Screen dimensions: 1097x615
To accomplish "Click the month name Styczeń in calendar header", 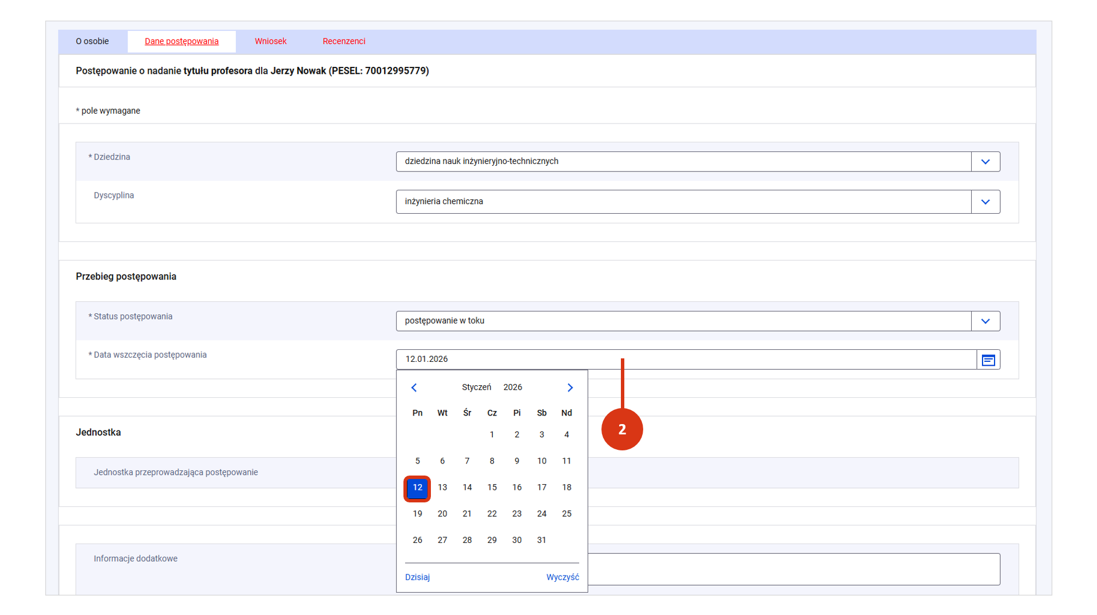I will tap(476, 388).
